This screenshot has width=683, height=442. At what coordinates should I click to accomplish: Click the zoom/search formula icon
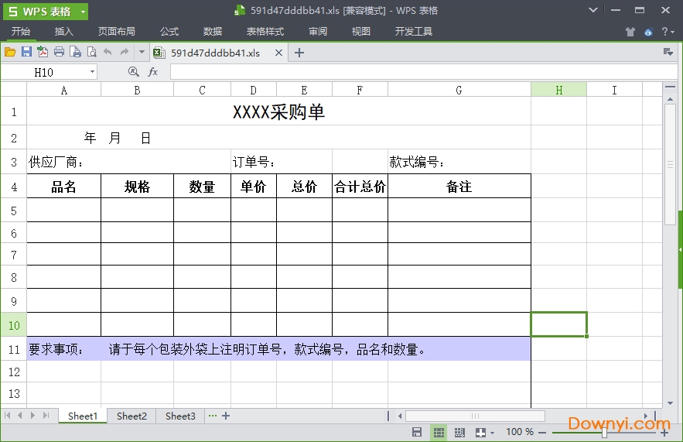click(x=134, y=71)
